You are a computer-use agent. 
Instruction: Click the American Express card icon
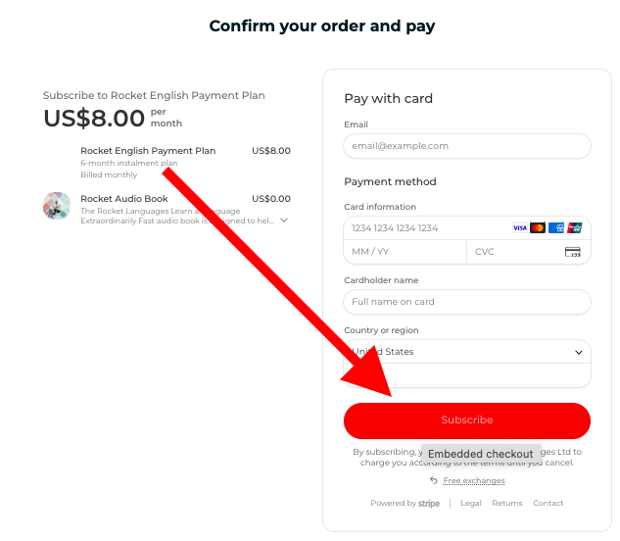pyautogui.click(x=556, y=228)
